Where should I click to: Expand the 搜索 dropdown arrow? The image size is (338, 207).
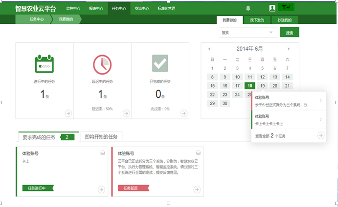point(271,33)
